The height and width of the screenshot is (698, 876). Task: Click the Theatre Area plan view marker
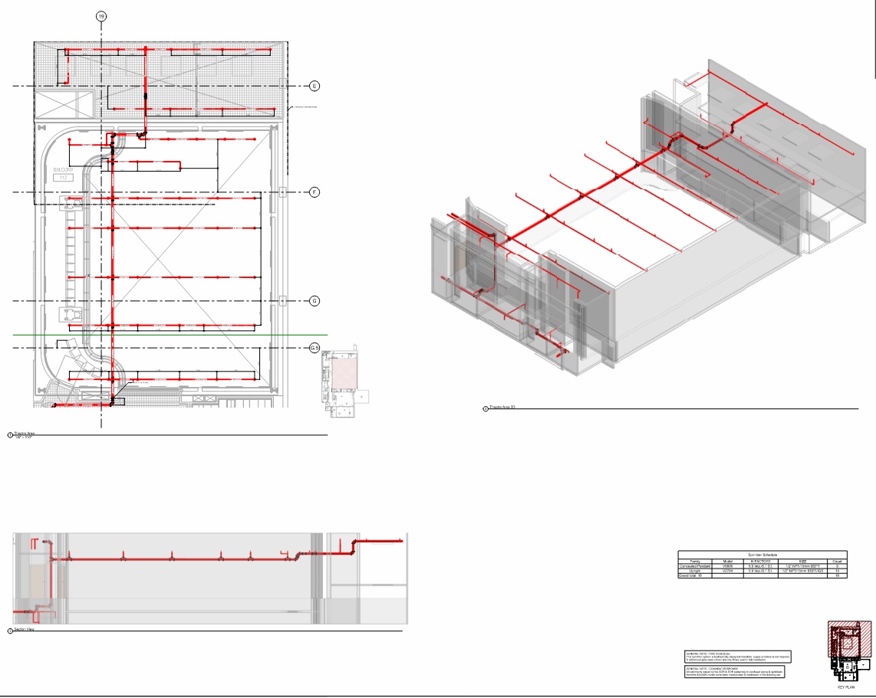(x=10, y=434)
